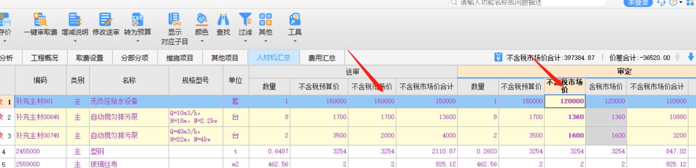Click the 玻璃丝布 name cell
This screenshot has width=696, height=168.
point(129,163)
